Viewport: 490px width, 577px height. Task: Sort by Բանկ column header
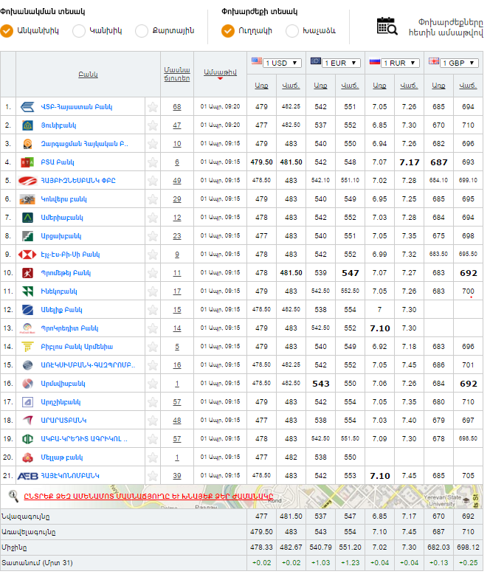(88, 75)
